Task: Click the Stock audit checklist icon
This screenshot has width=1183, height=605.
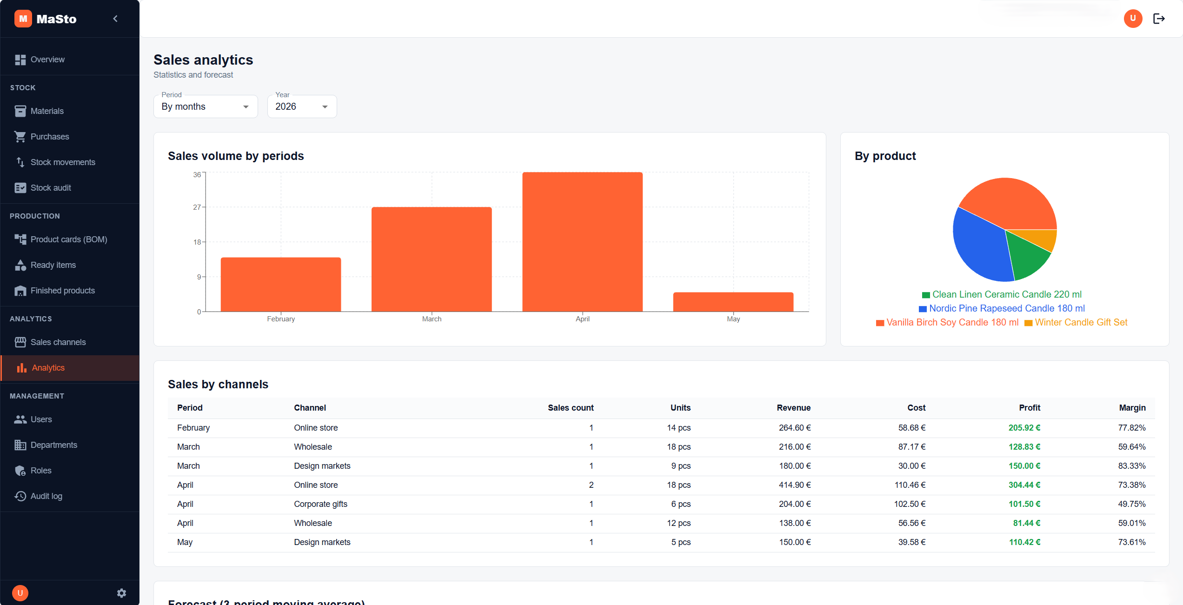Action: coord(20,188)
